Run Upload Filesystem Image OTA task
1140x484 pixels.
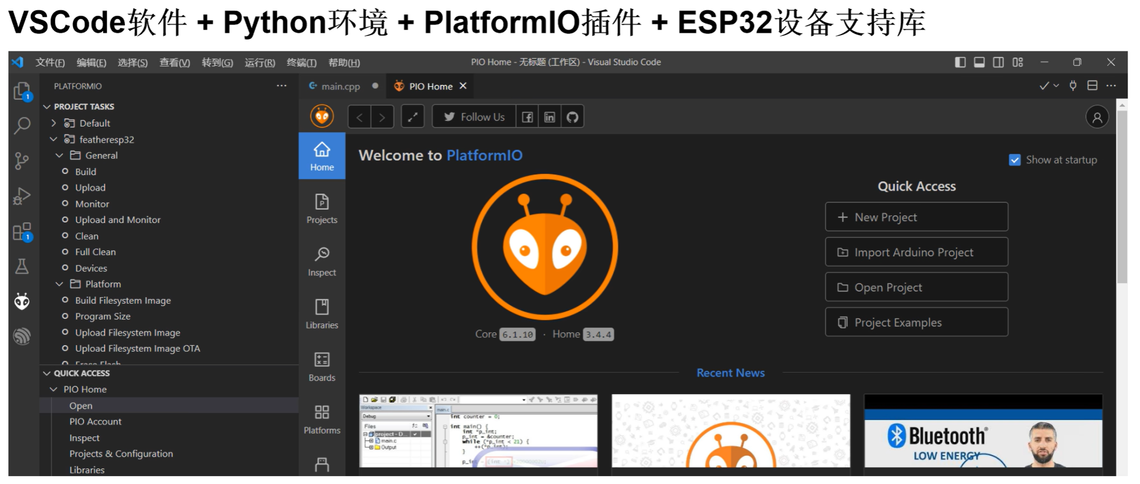pyautogui.click(x=137, y=349)
